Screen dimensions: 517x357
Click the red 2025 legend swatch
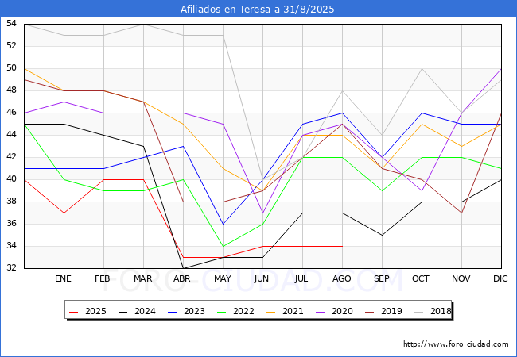[73, 312]
